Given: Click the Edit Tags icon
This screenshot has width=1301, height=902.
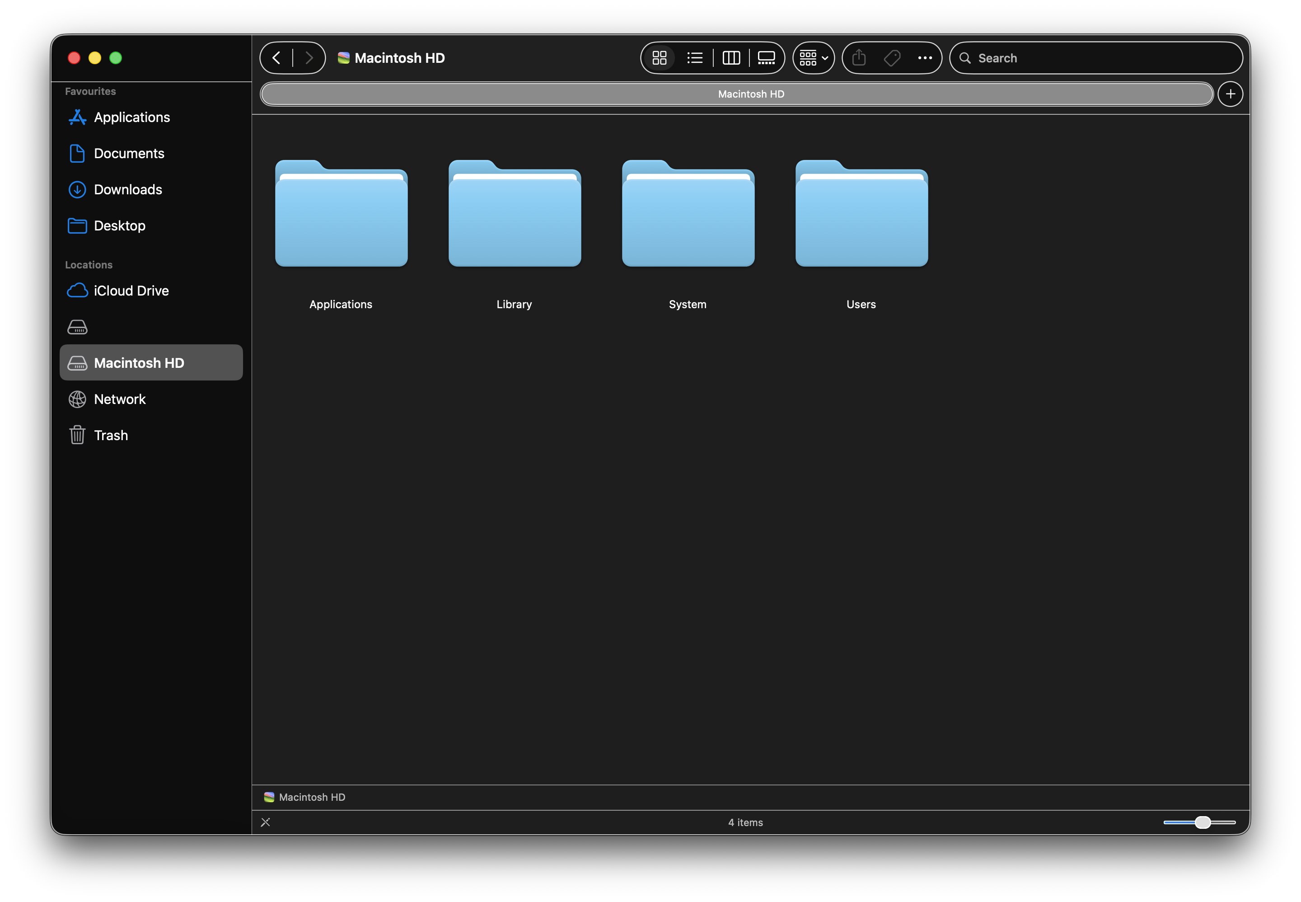Looking at the screenshot, I should point(892,58).
